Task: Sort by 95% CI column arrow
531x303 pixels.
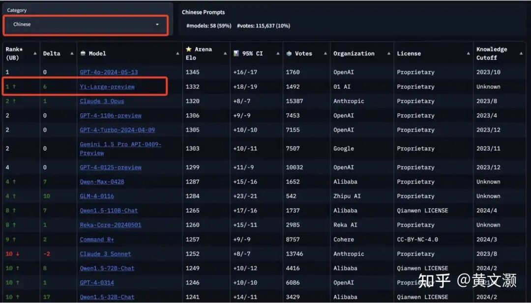Action: pos(278,54)
